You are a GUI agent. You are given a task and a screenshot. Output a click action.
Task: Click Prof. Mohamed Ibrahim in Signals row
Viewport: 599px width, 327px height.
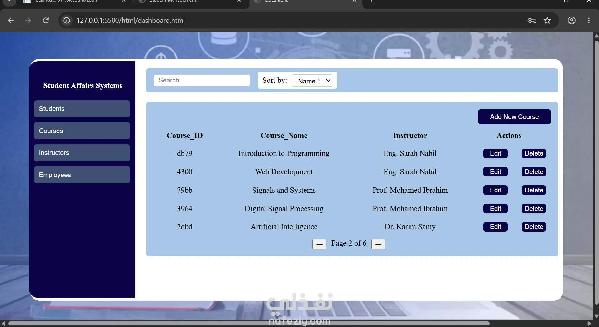click(x=410, y=190)
